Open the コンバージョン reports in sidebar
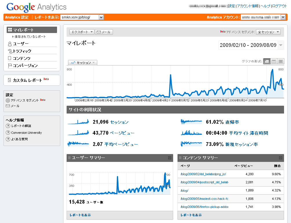Screen dimensions: 291x223 click(x=25, y=65)
